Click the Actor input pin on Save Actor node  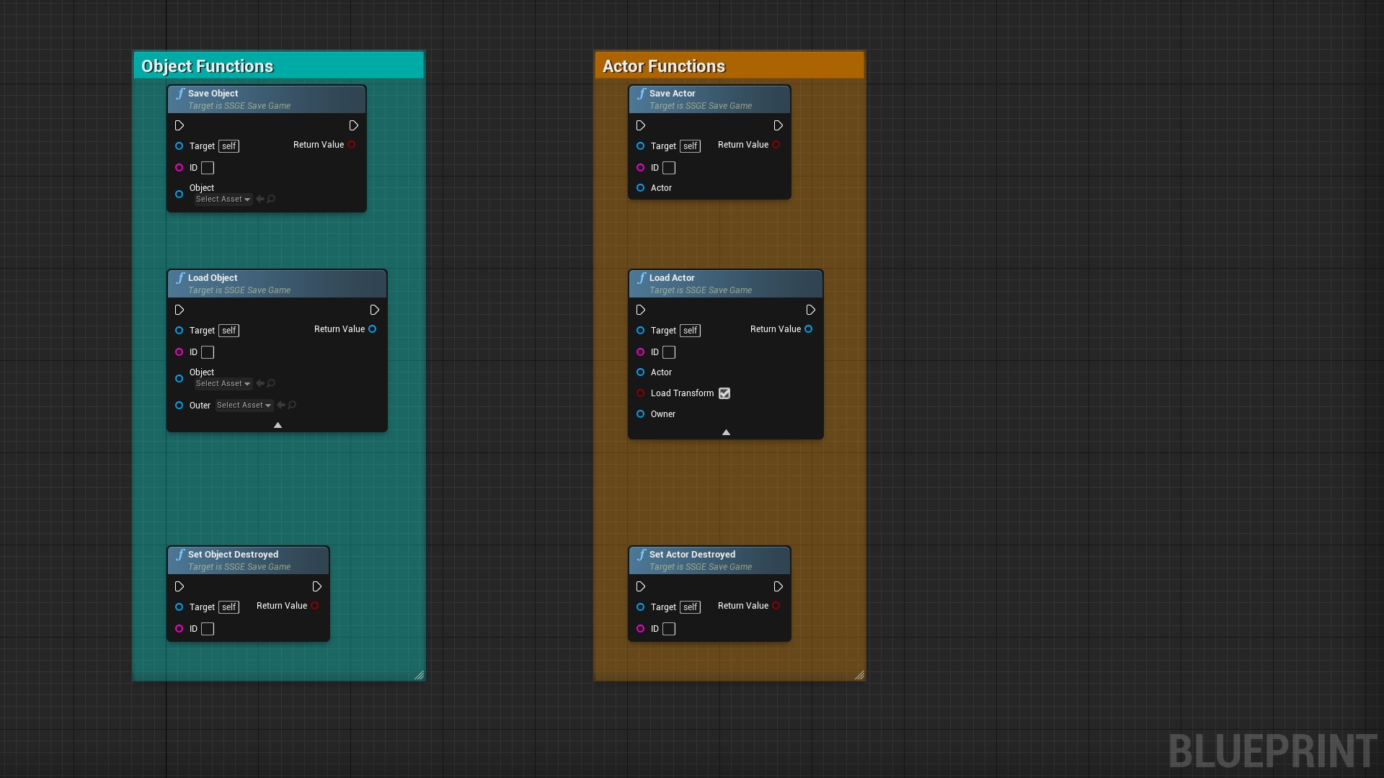(641, 188)
